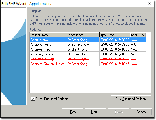Go to previous step with Back
Viewport: 156px width, 120px height.
click(x=72, y=112)
